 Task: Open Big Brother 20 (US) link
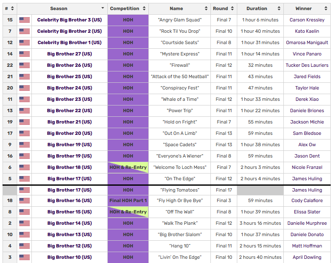tap(70, 133)
